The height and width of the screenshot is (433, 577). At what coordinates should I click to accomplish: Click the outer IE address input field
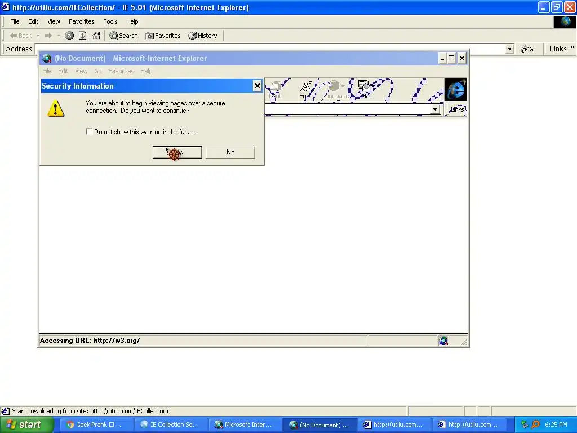click(270, 48)
